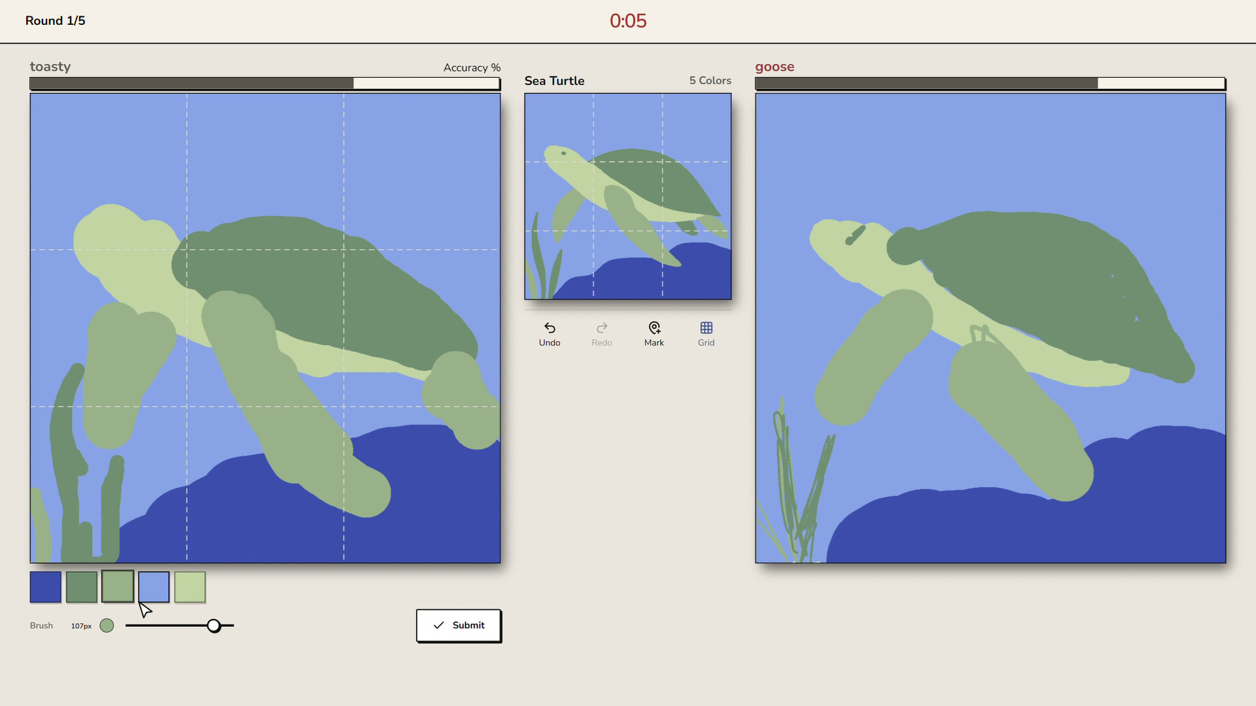Click the 'Round 1/5' label
Screen dimensions: 1256x706
(x=56, y=21)
